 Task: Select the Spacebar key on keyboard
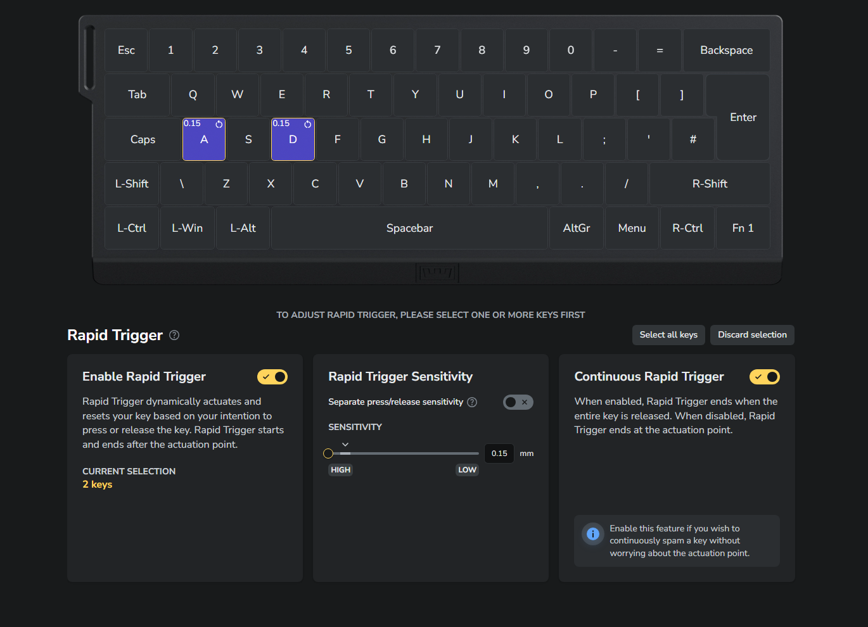click(409, 228)
